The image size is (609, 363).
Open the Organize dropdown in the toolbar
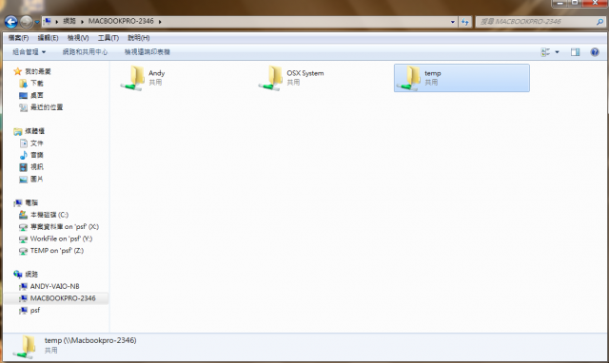point(29,52)
